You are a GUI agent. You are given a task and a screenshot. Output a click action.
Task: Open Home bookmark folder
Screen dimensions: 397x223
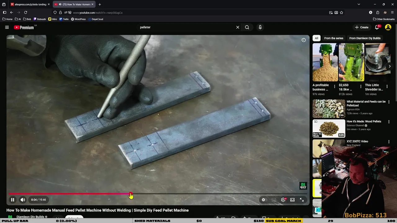pyautogui.click(x=7, y=19)
